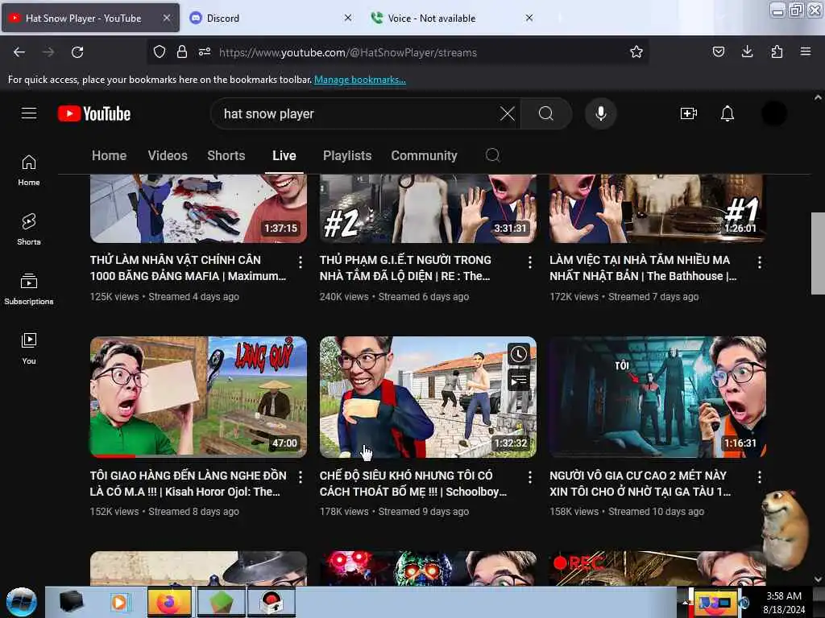
Task: Go to Home in the sidebar
Action: [x=29, y=171]
